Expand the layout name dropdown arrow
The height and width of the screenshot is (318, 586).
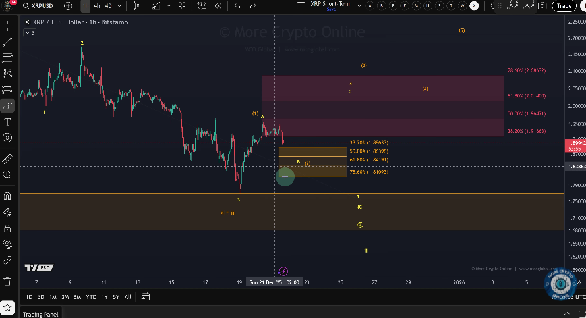[x=359, y=6]
